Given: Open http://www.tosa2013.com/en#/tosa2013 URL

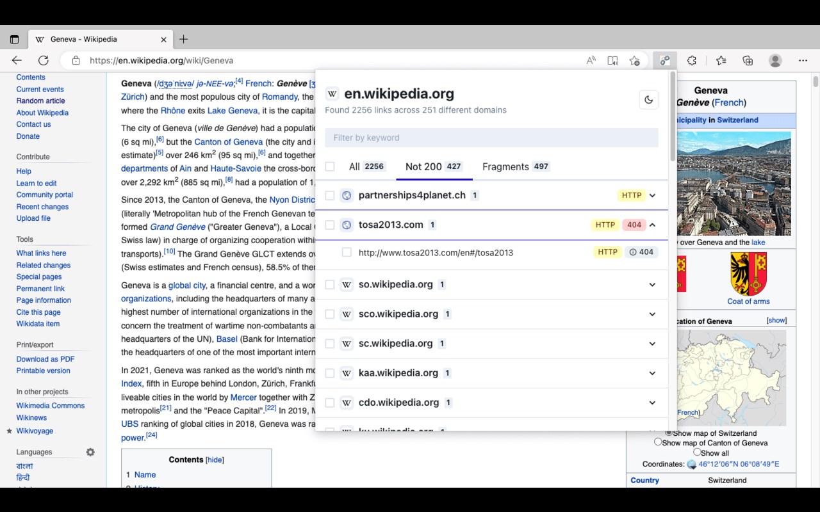Looking at the screenshot, I should click(436, 252).
